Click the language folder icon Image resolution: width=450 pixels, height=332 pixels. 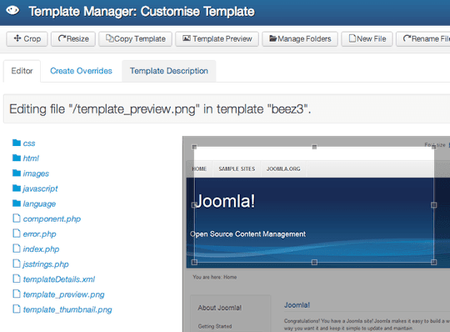pos(17,204)
